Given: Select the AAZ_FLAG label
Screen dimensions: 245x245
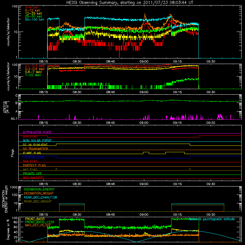Looking at the screenshot, I should [x=30, y=169].
